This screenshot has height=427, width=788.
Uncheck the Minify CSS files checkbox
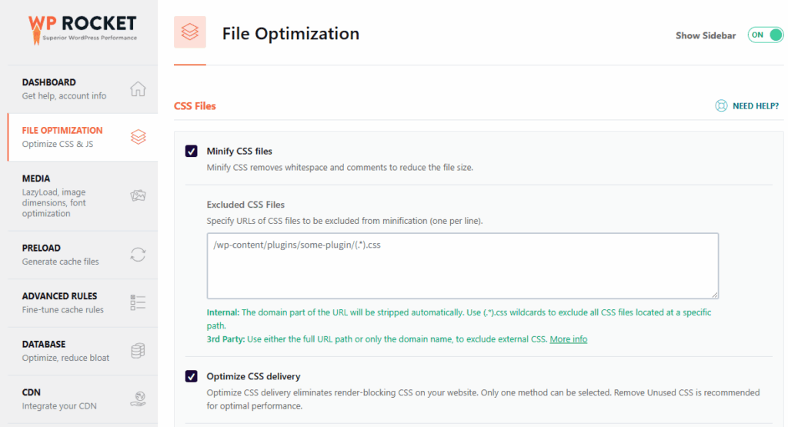click(x=192, y=151)
